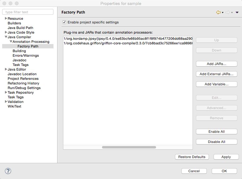The height and width of the screenshot is (179, 242).
Task: Click Enable All button
Action: click(217, 132)
